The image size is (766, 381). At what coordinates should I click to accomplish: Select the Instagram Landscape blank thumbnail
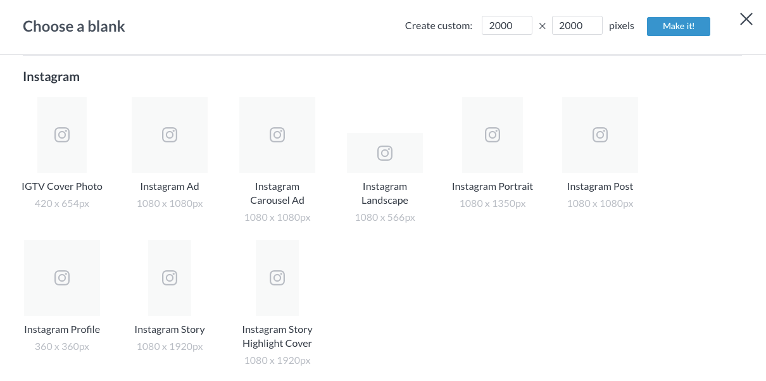tap(385, 153)
